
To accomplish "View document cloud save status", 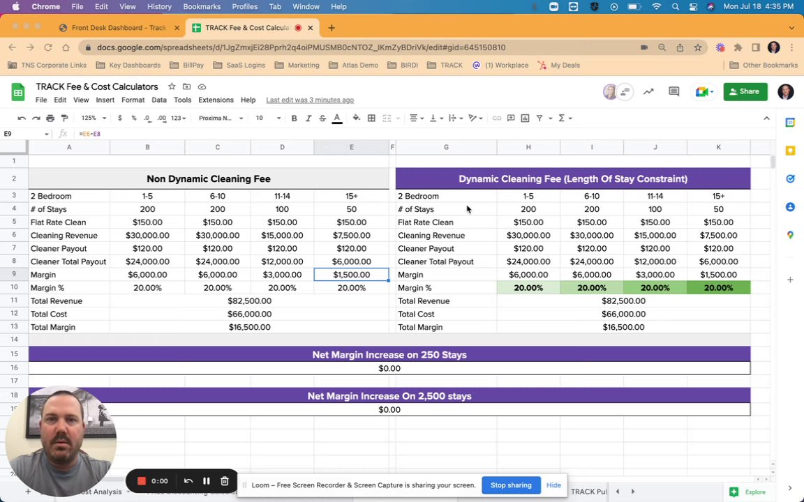I will (x=202, y=86).
